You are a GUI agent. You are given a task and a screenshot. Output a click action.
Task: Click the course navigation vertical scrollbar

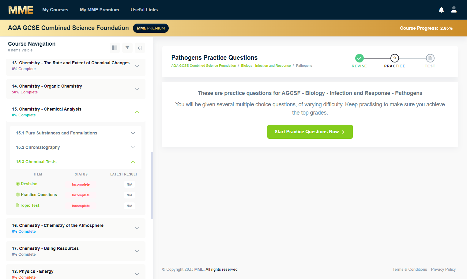tap(152, 185)
